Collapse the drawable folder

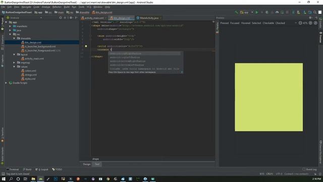tap(14, 38)
